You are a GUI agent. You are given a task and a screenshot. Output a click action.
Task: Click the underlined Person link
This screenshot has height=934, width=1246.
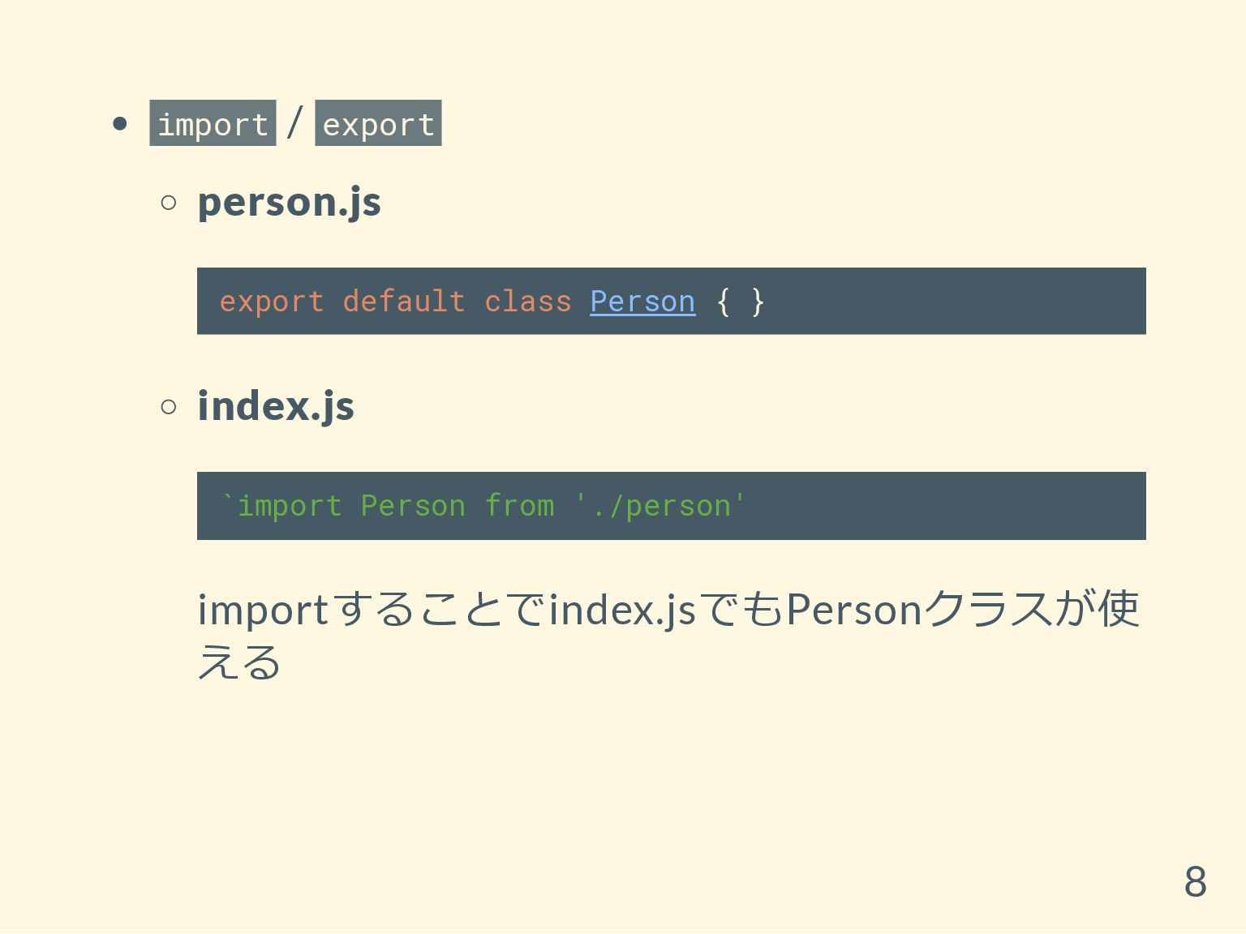[642, 302]
